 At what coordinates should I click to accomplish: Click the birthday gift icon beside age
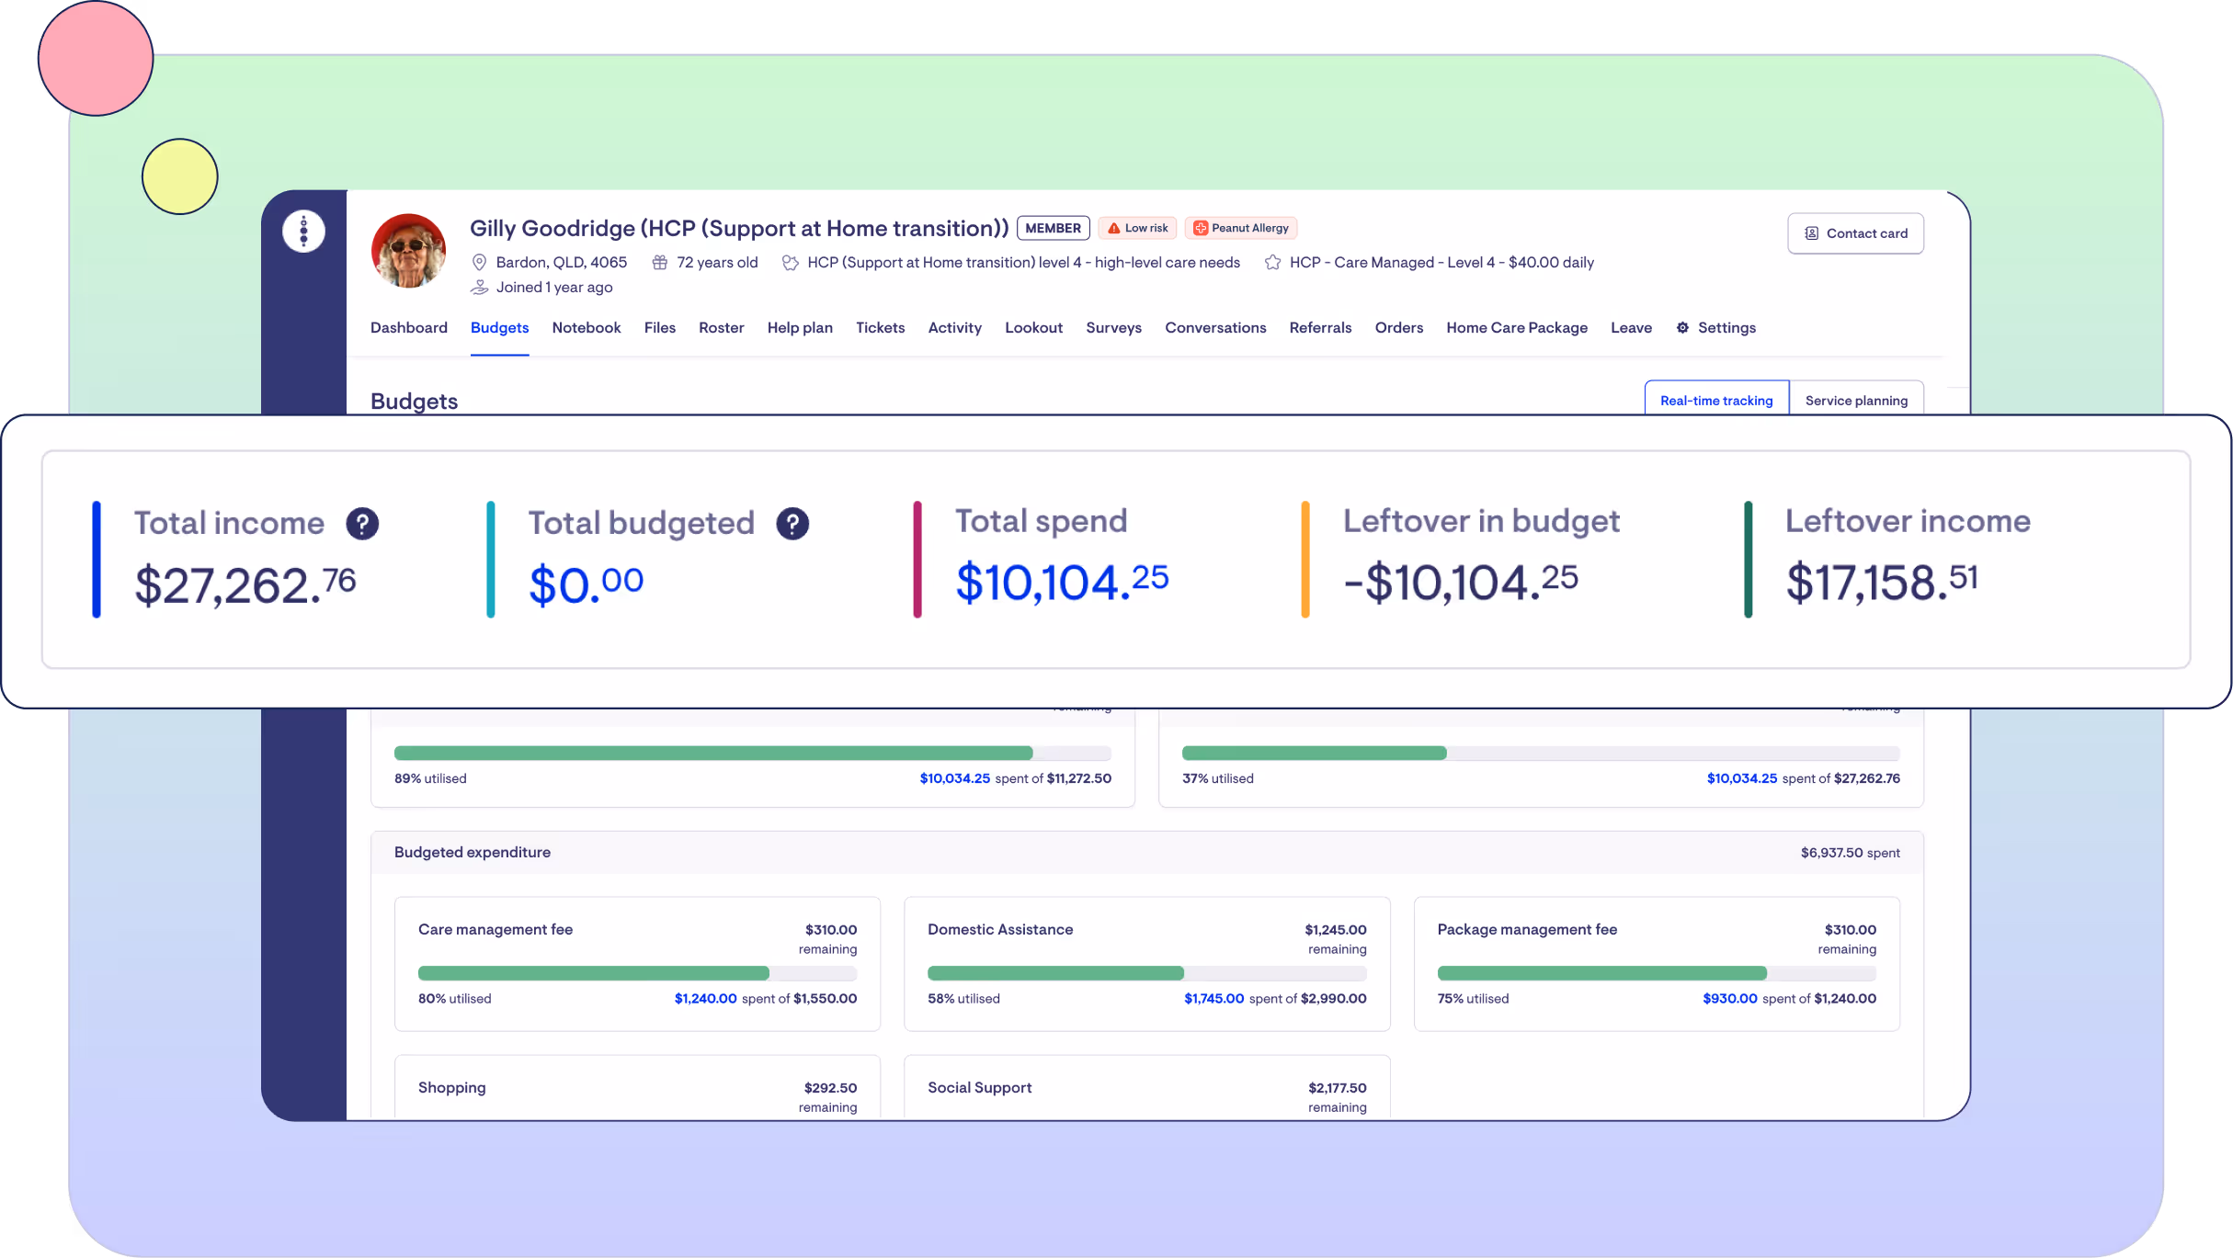[x=659, y=263]
